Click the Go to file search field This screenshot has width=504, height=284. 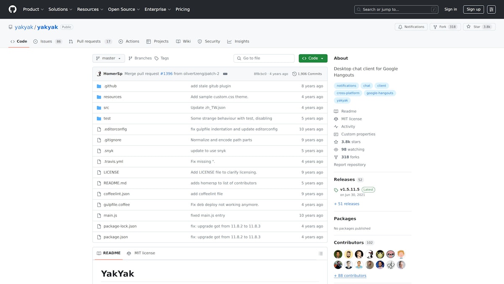click(264, 58)
